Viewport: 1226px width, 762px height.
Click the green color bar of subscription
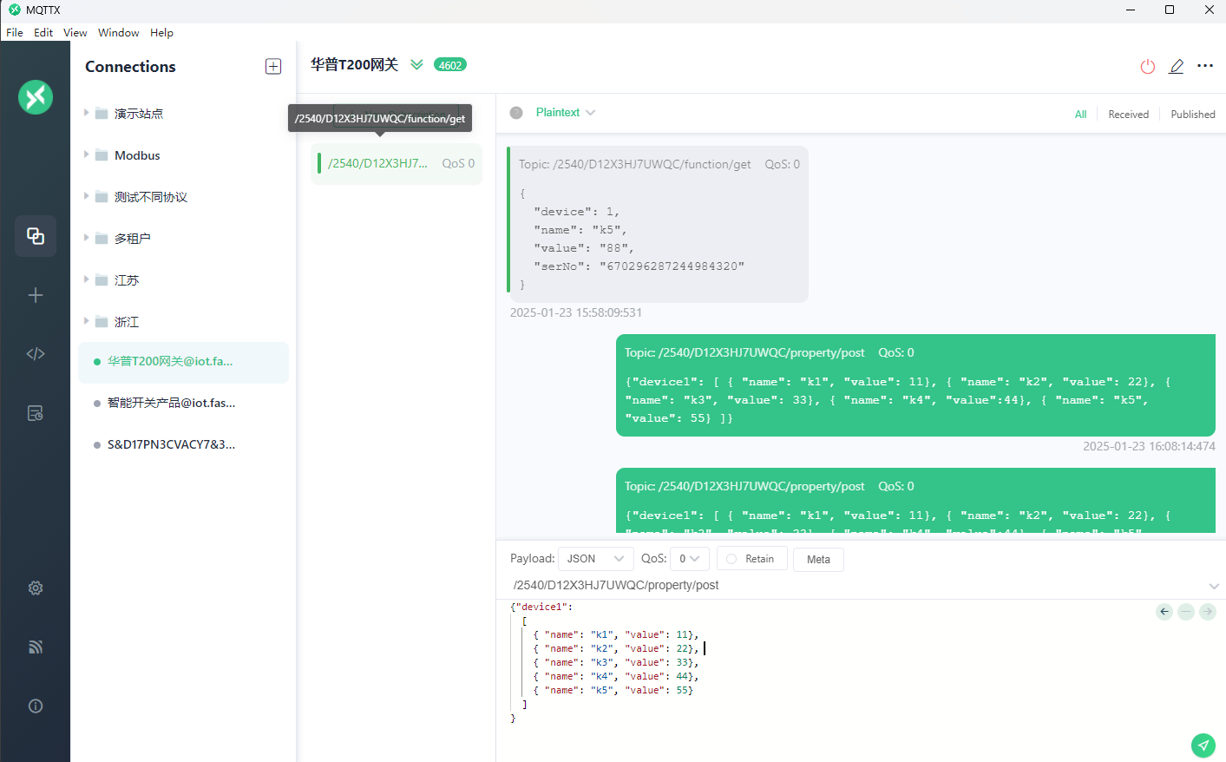(319, 163)
